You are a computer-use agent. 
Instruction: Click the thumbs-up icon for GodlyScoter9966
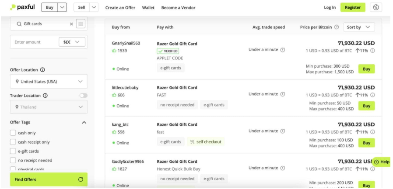(114, 169)
